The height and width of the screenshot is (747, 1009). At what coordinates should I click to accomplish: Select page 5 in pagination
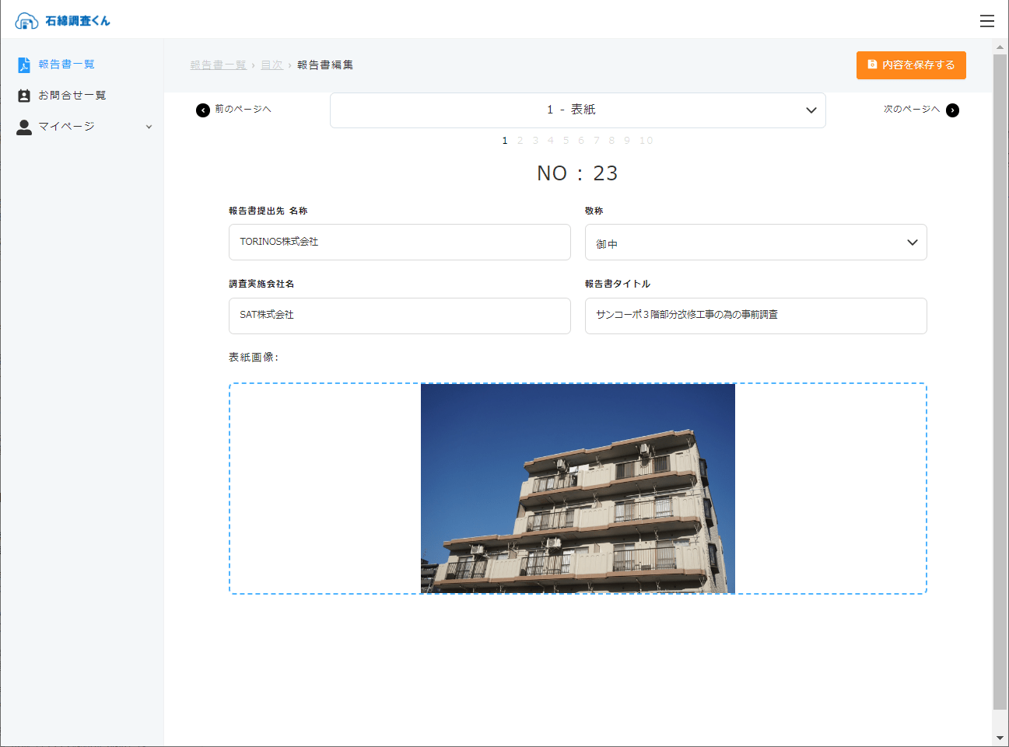[566, 141]
